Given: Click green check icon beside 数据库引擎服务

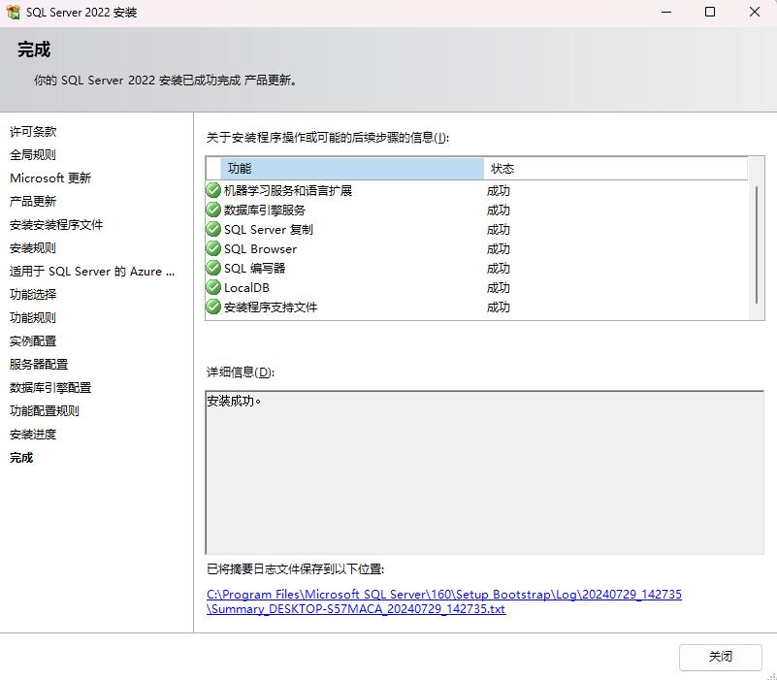Looking at the screenshot, I should tap(213, 210).
